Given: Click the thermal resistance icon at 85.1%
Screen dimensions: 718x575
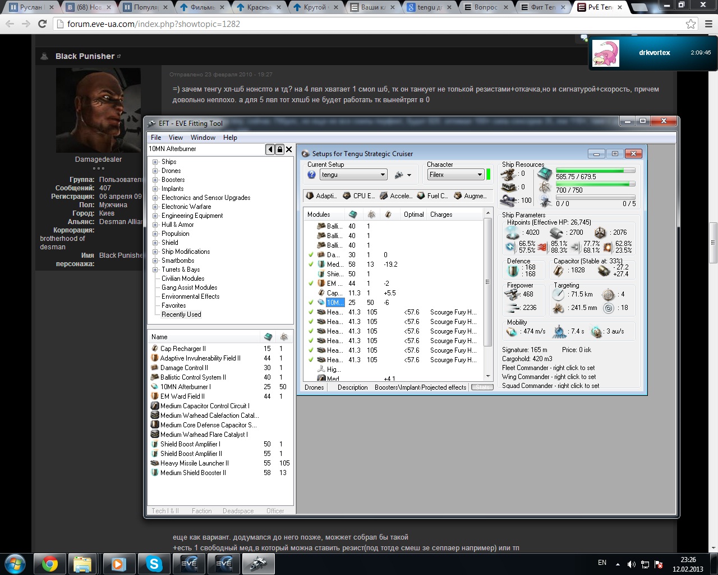Looking at the screenshot, I should (542, 247).
